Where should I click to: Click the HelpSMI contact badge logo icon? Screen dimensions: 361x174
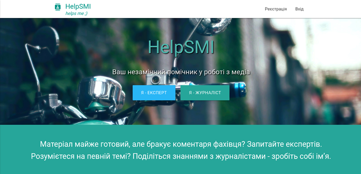[x=58, y=7]
